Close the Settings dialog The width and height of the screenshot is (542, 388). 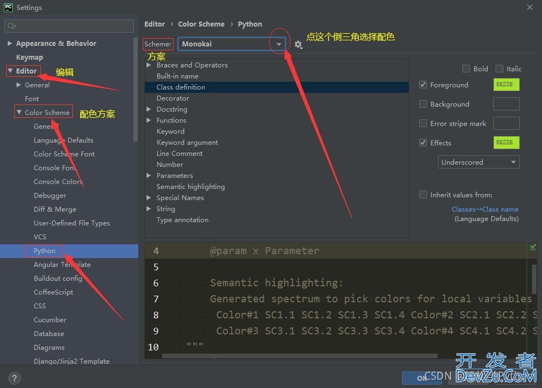point(530,7)
